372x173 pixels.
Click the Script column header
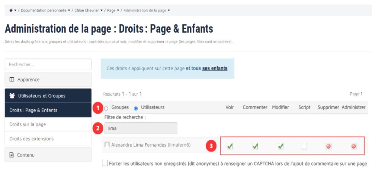pos(304,107)
